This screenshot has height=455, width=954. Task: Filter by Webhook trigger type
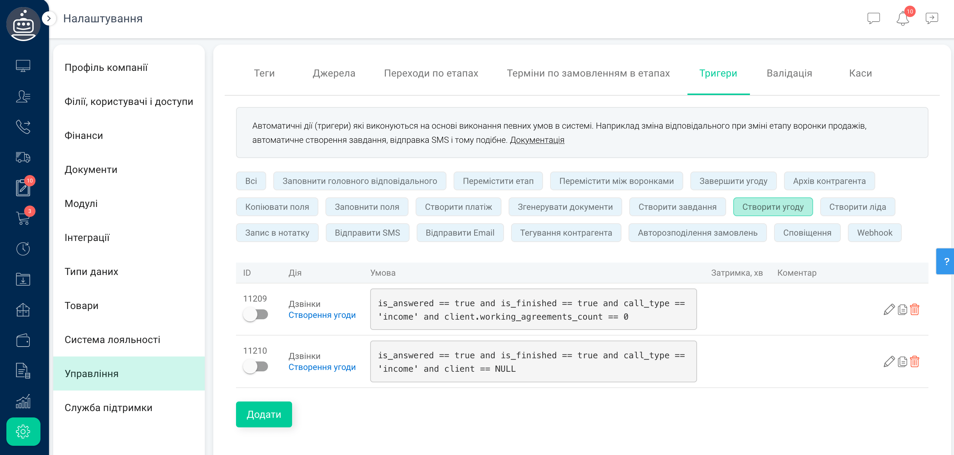[874, 233]
